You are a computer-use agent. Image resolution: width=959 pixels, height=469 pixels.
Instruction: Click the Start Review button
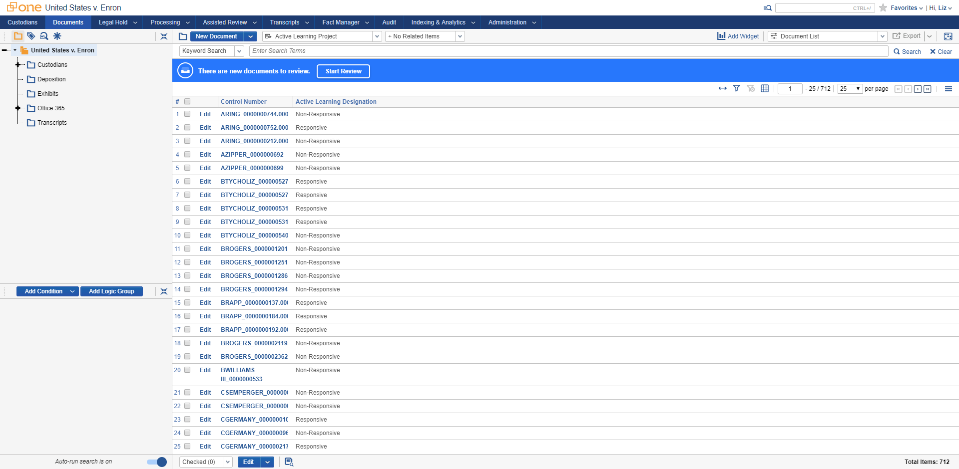coord(343,71)
